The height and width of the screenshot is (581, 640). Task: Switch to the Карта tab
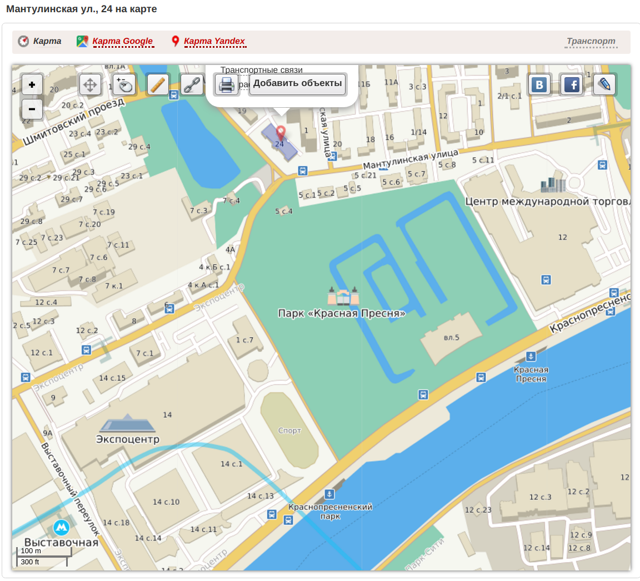pos(47,41)
